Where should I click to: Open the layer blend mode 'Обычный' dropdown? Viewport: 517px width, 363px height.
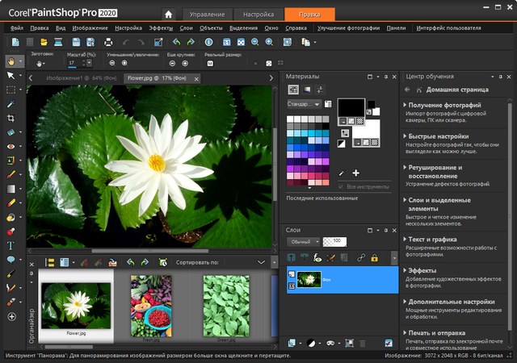(303, 241)
